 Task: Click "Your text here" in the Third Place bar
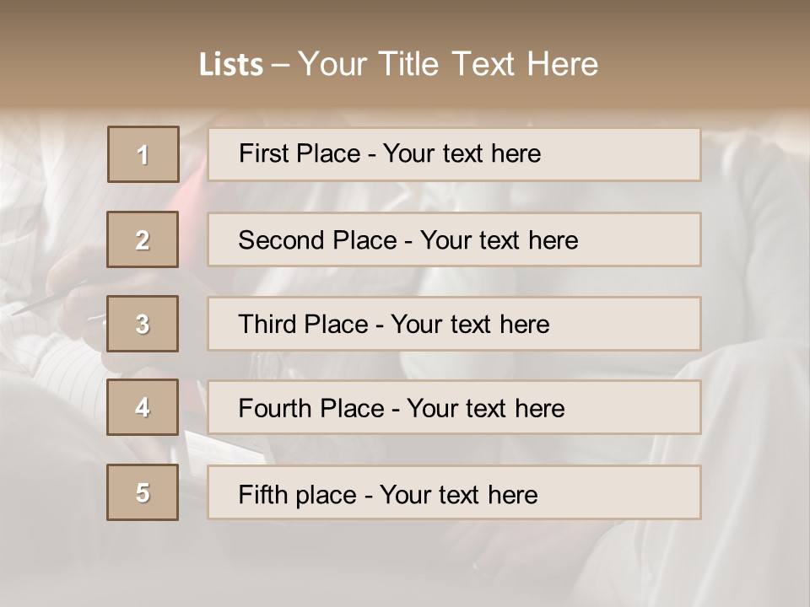tap(470, 325)
